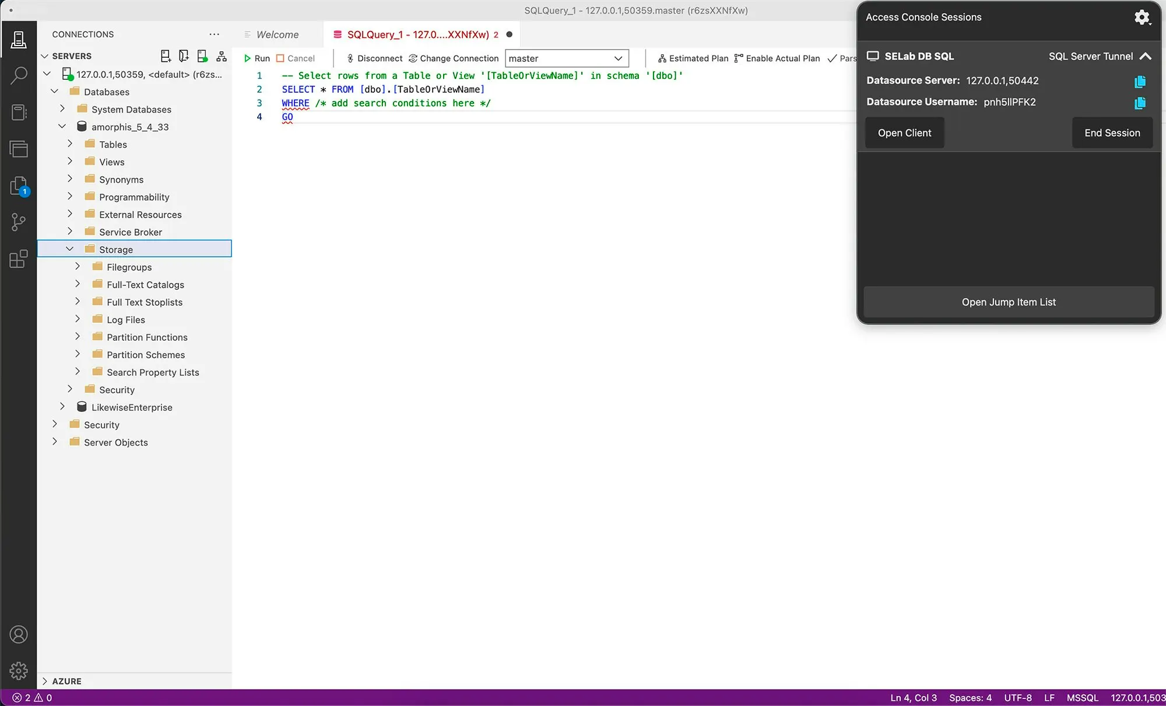Open the Connections view in activity bar
Image resolution: width=1166 pixels, height=706 pixels.
tap(19, 40)
